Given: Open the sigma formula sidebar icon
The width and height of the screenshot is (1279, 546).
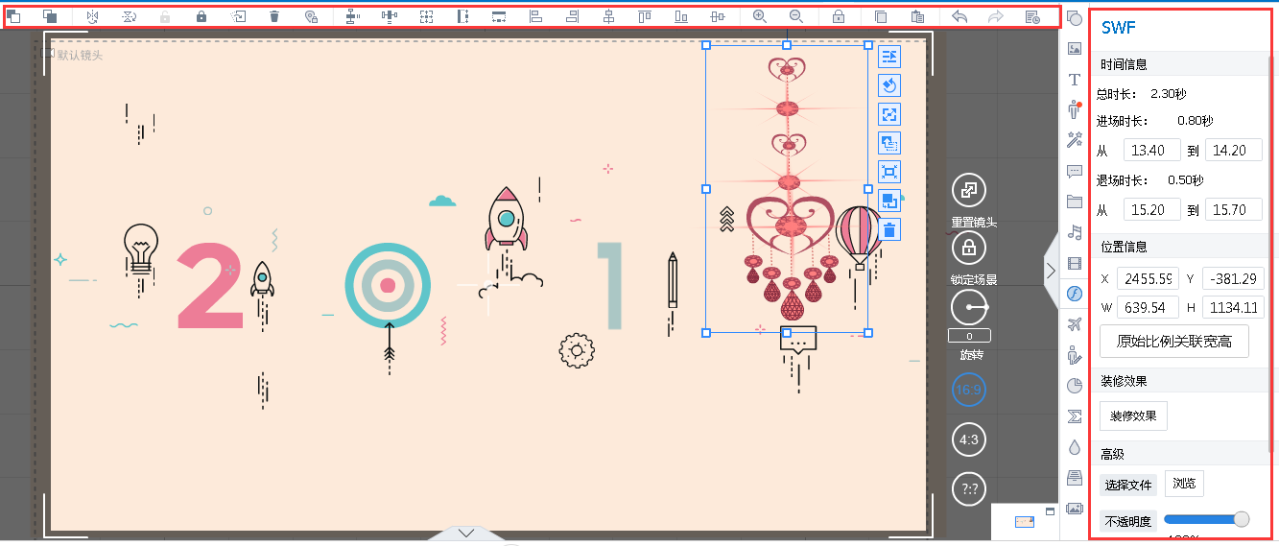Looking at the screenshot, I should pyautogui.click(x=1075, y=416).
